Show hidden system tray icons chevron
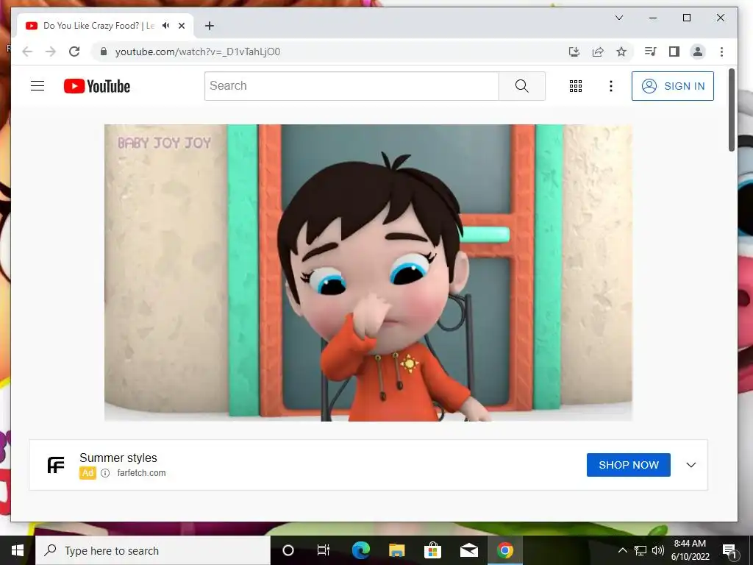Viewport: 753px width, 565px height. (x=622, y=550)
